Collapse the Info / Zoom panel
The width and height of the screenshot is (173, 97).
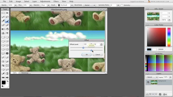[x=148, y=9]
